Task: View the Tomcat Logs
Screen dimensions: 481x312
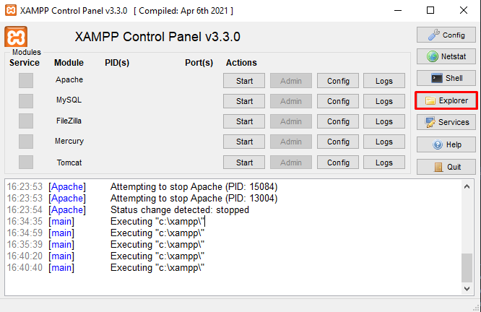Action: tap(384, 162)
